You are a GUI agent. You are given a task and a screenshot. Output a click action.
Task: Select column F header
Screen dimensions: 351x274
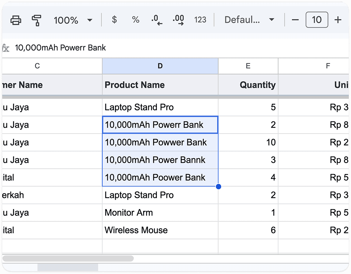pos(313,66)
